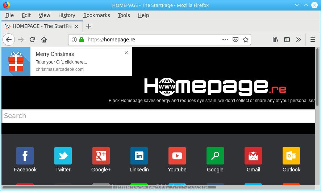Click 'Take your Gift, click here...' text
The height and width of the screenshot is (191, 321).
pos(62,62)
